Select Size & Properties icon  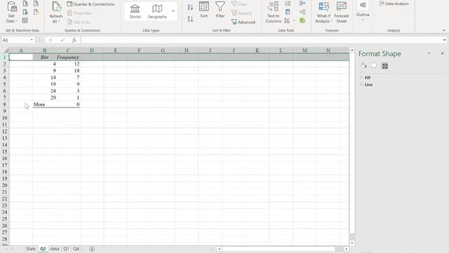point(385,66)
